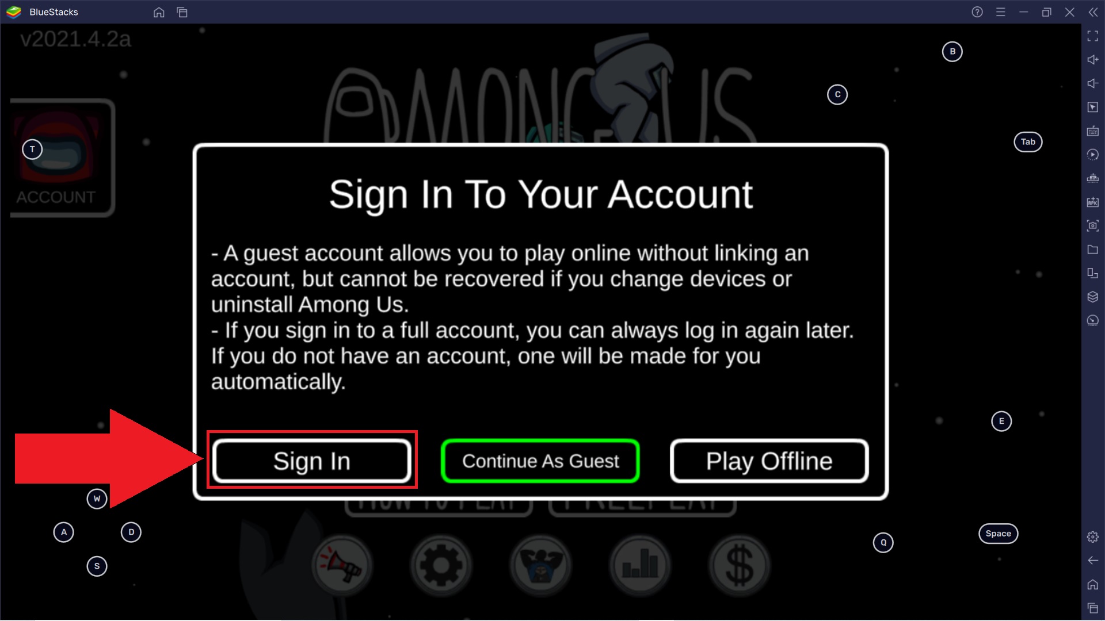Select Continue As Guest option
The height and width of the screenshot is (621, 1105).
click(540, 460)
